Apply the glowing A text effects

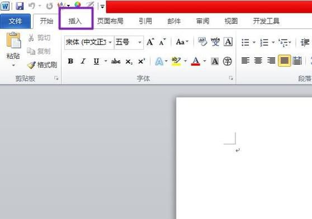pyautogui.click(x=159, y=61)
